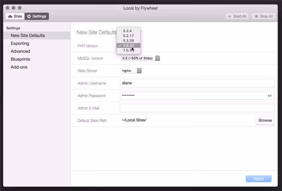Click the Stop All button
The height and width of the screenshot is (191, 282).
tap(264, 16)
